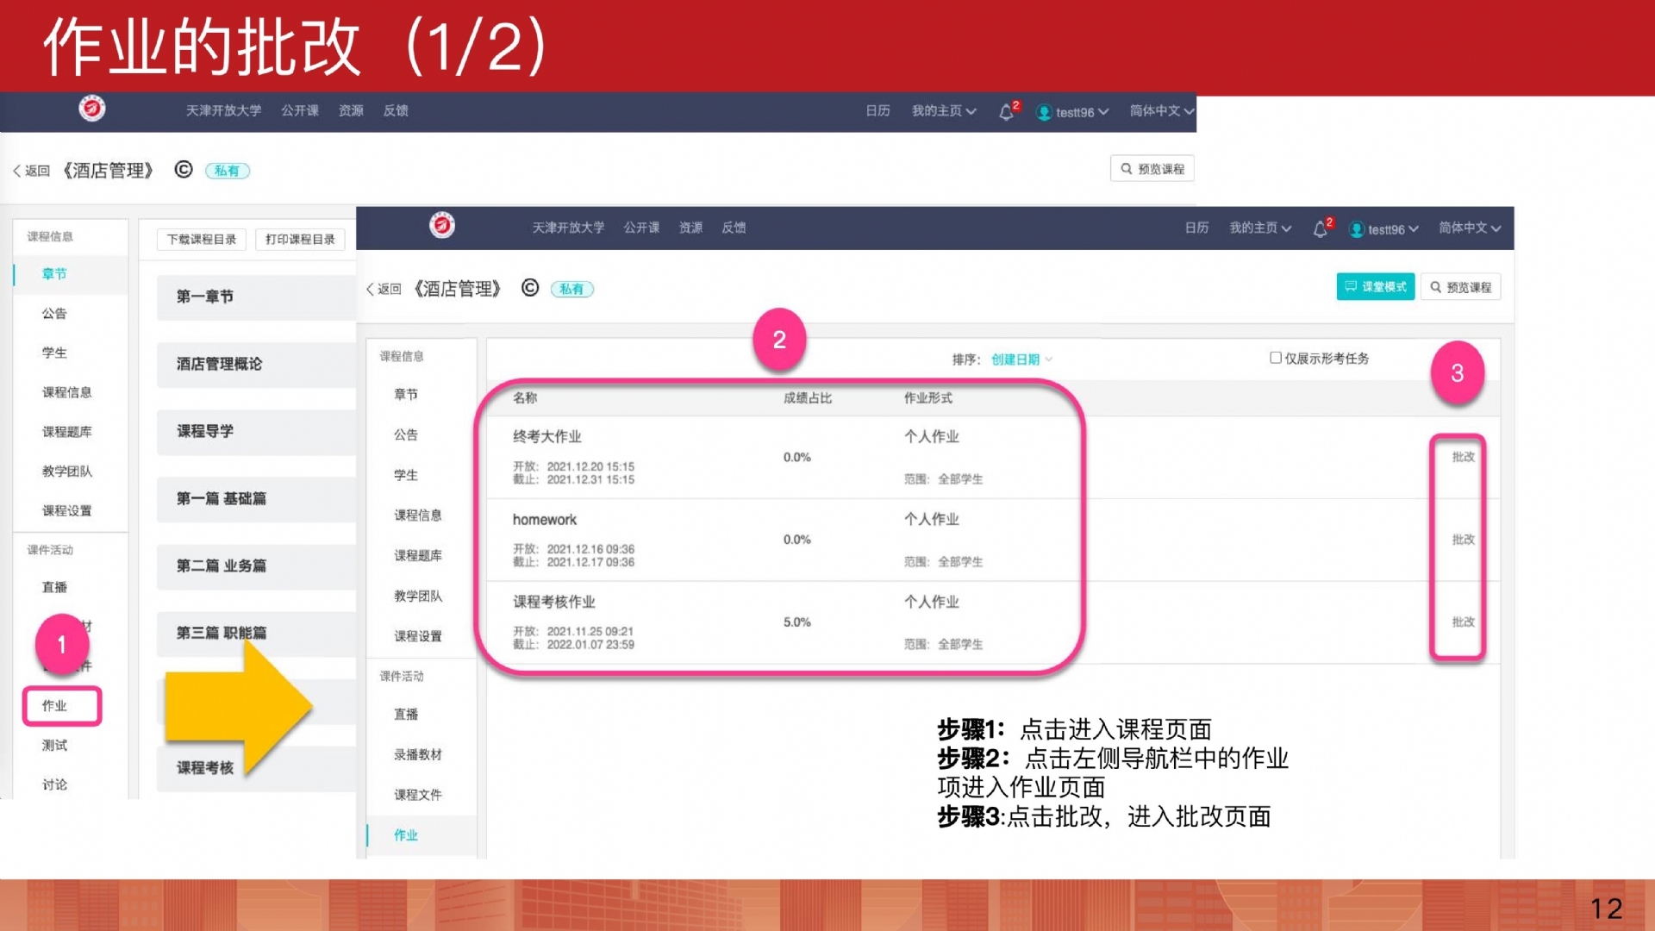Toggle the 仅展示形考任务 checkbox
Screen dimensions: 1655x931
(1276, 358)
